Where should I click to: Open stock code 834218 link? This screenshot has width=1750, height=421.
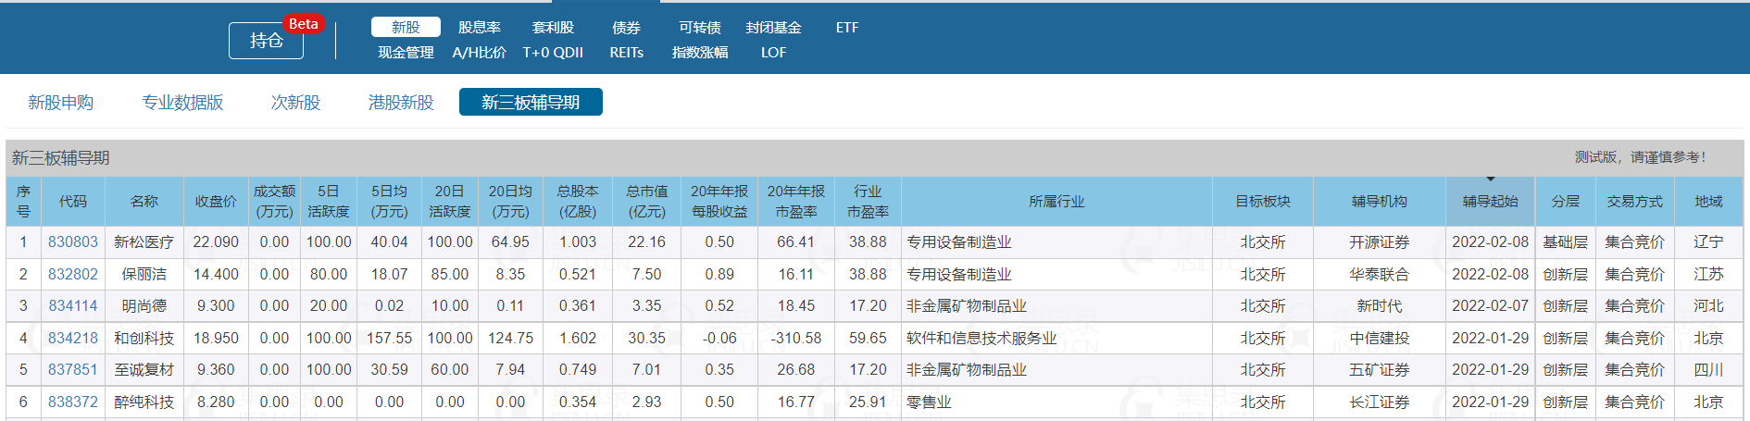(73, 339)
